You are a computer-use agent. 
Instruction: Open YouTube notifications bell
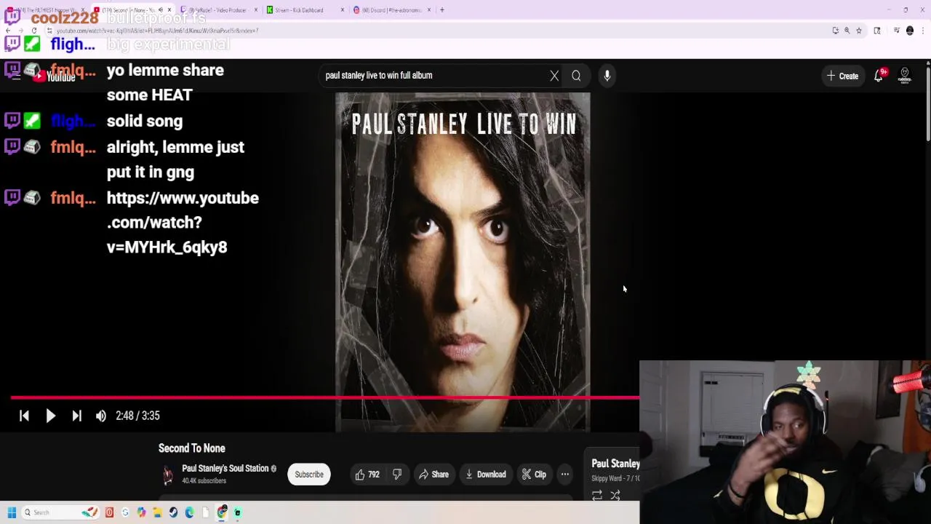pyautogui.click(x=879, y=76)
